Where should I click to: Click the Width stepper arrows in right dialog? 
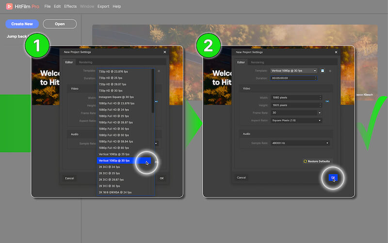pos(320,98)
